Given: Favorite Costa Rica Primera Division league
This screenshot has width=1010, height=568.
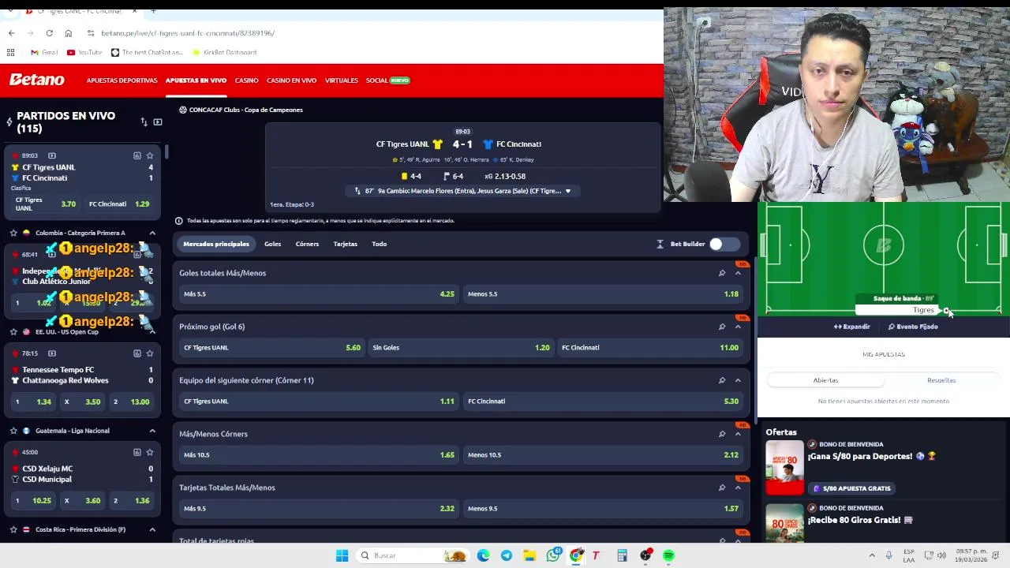Looking at the screenshot, I should click(x=13, y=529).
